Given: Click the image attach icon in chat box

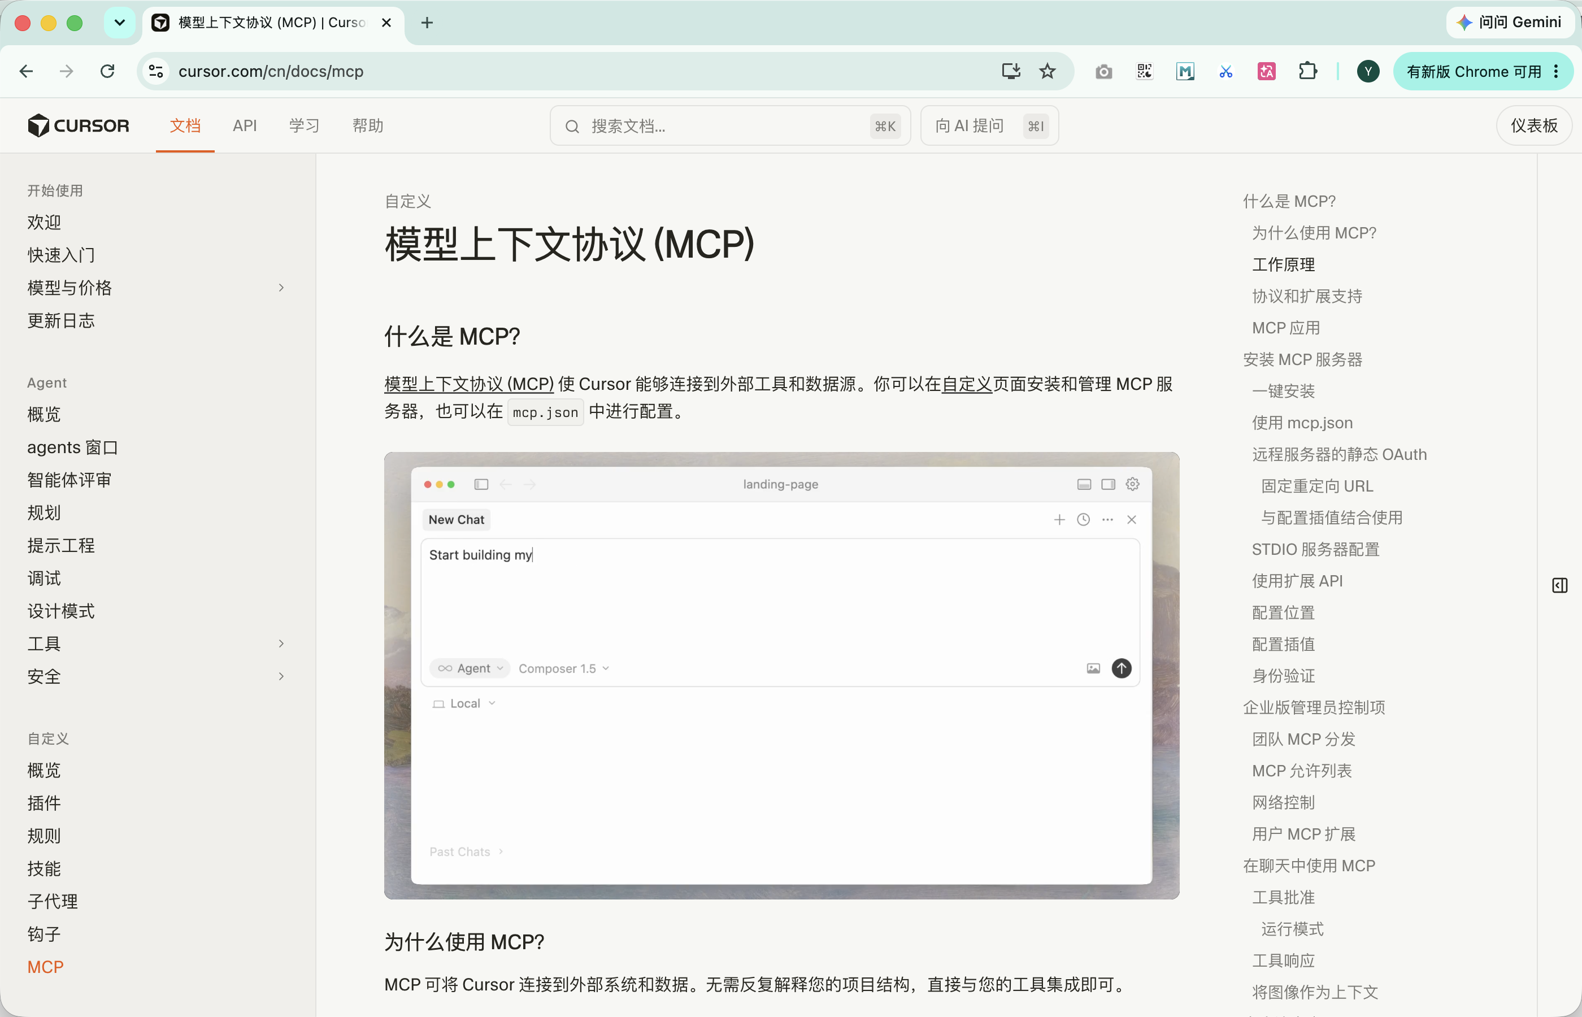Looking at the screenshot, I should pos(1093,668).
